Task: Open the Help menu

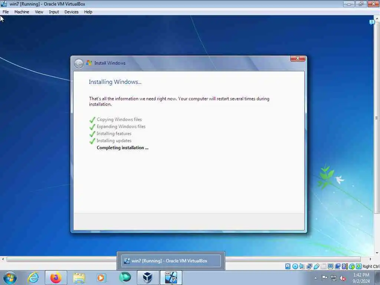Action: coord(88,12)
